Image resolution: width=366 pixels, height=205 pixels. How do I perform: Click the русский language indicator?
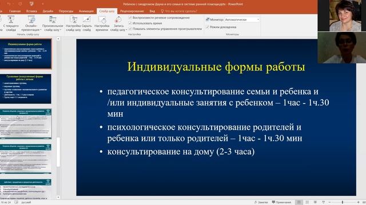coord(26,202)
